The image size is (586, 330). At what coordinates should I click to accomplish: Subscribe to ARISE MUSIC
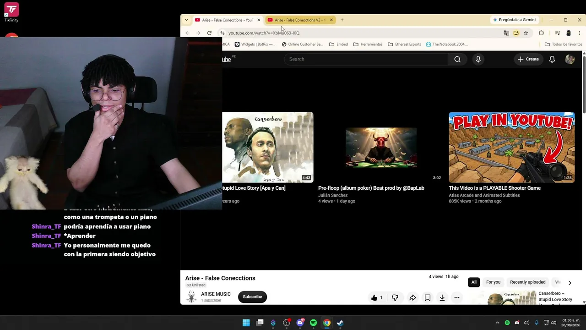click(252, 297)
